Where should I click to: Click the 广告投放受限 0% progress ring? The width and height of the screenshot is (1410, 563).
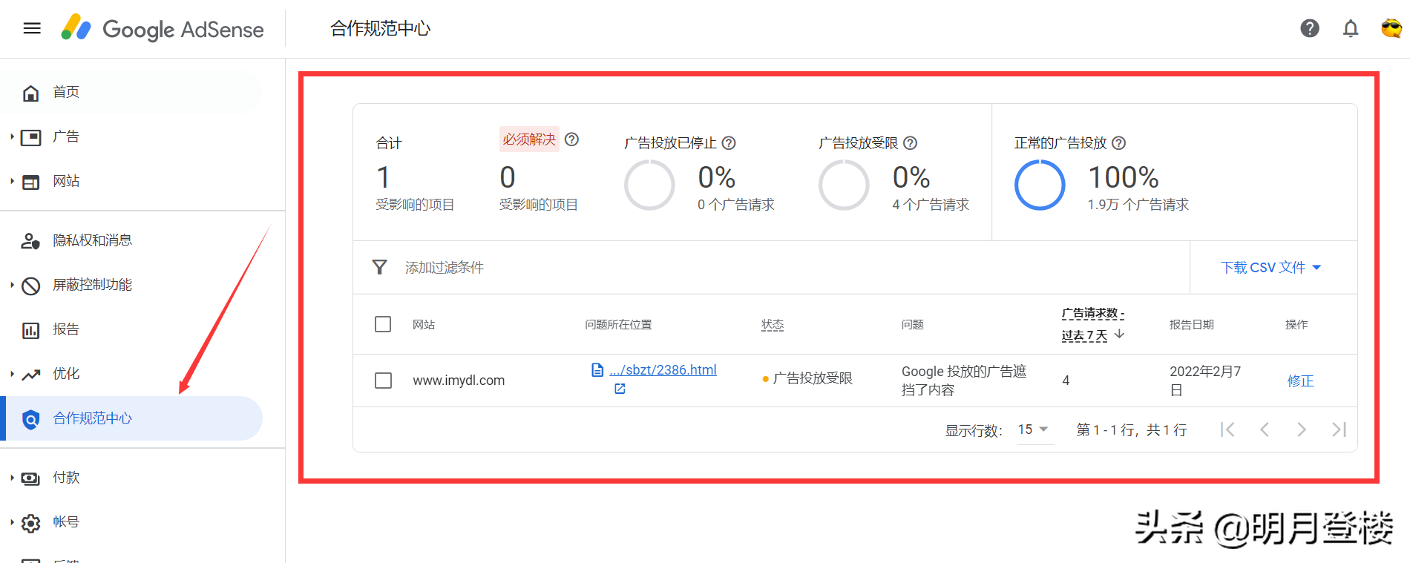pyautogui.click(x=844, y=185)
